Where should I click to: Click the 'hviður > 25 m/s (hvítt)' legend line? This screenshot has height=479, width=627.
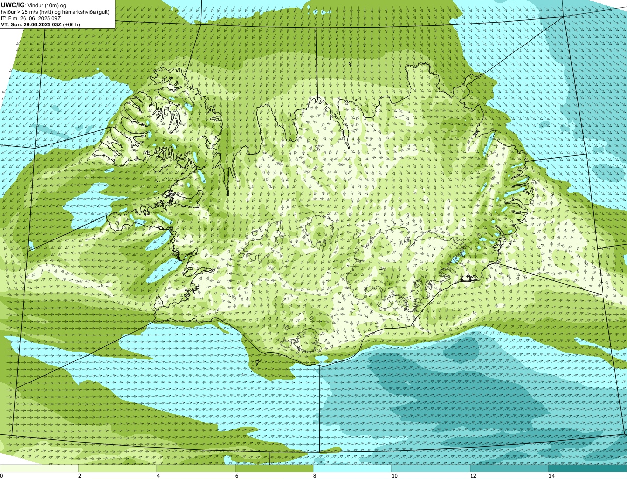[x=56, y=11]
